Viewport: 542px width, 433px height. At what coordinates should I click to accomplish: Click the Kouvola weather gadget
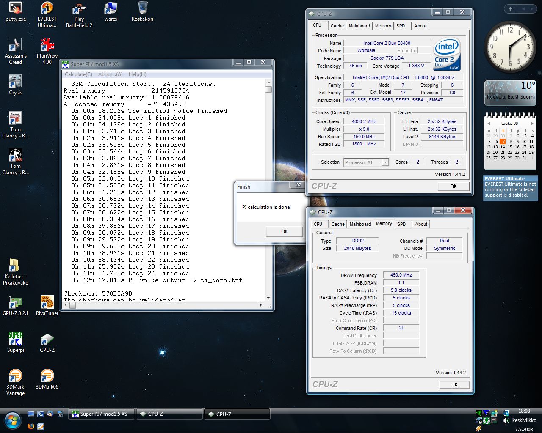click(510, 92)
